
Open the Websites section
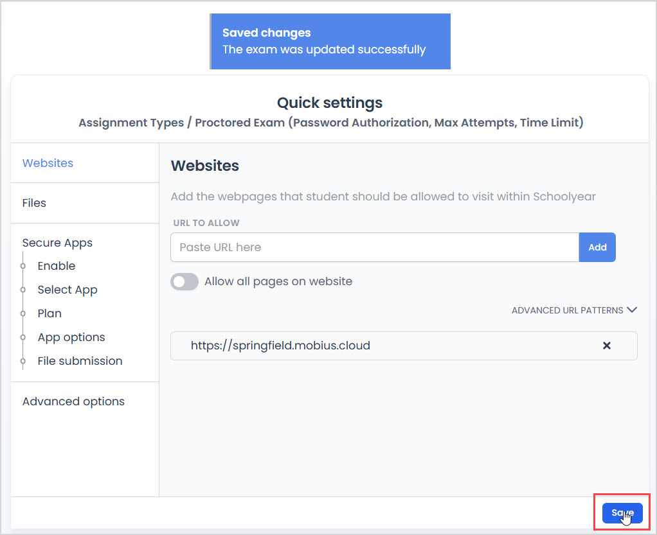pos(48,162)
